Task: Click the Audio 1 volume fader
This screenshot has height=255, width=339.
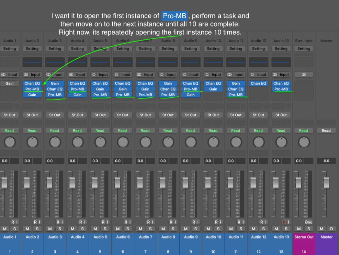Action: click(x=4, y=183)
